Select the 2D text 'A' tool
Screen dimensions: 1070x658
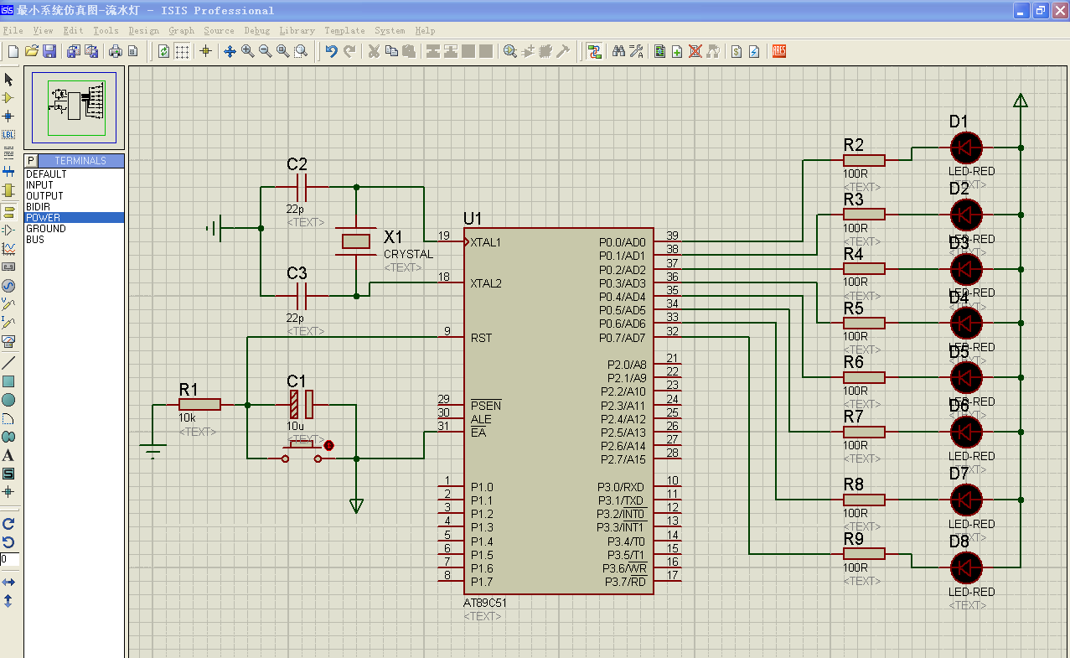tap(8, 455)
